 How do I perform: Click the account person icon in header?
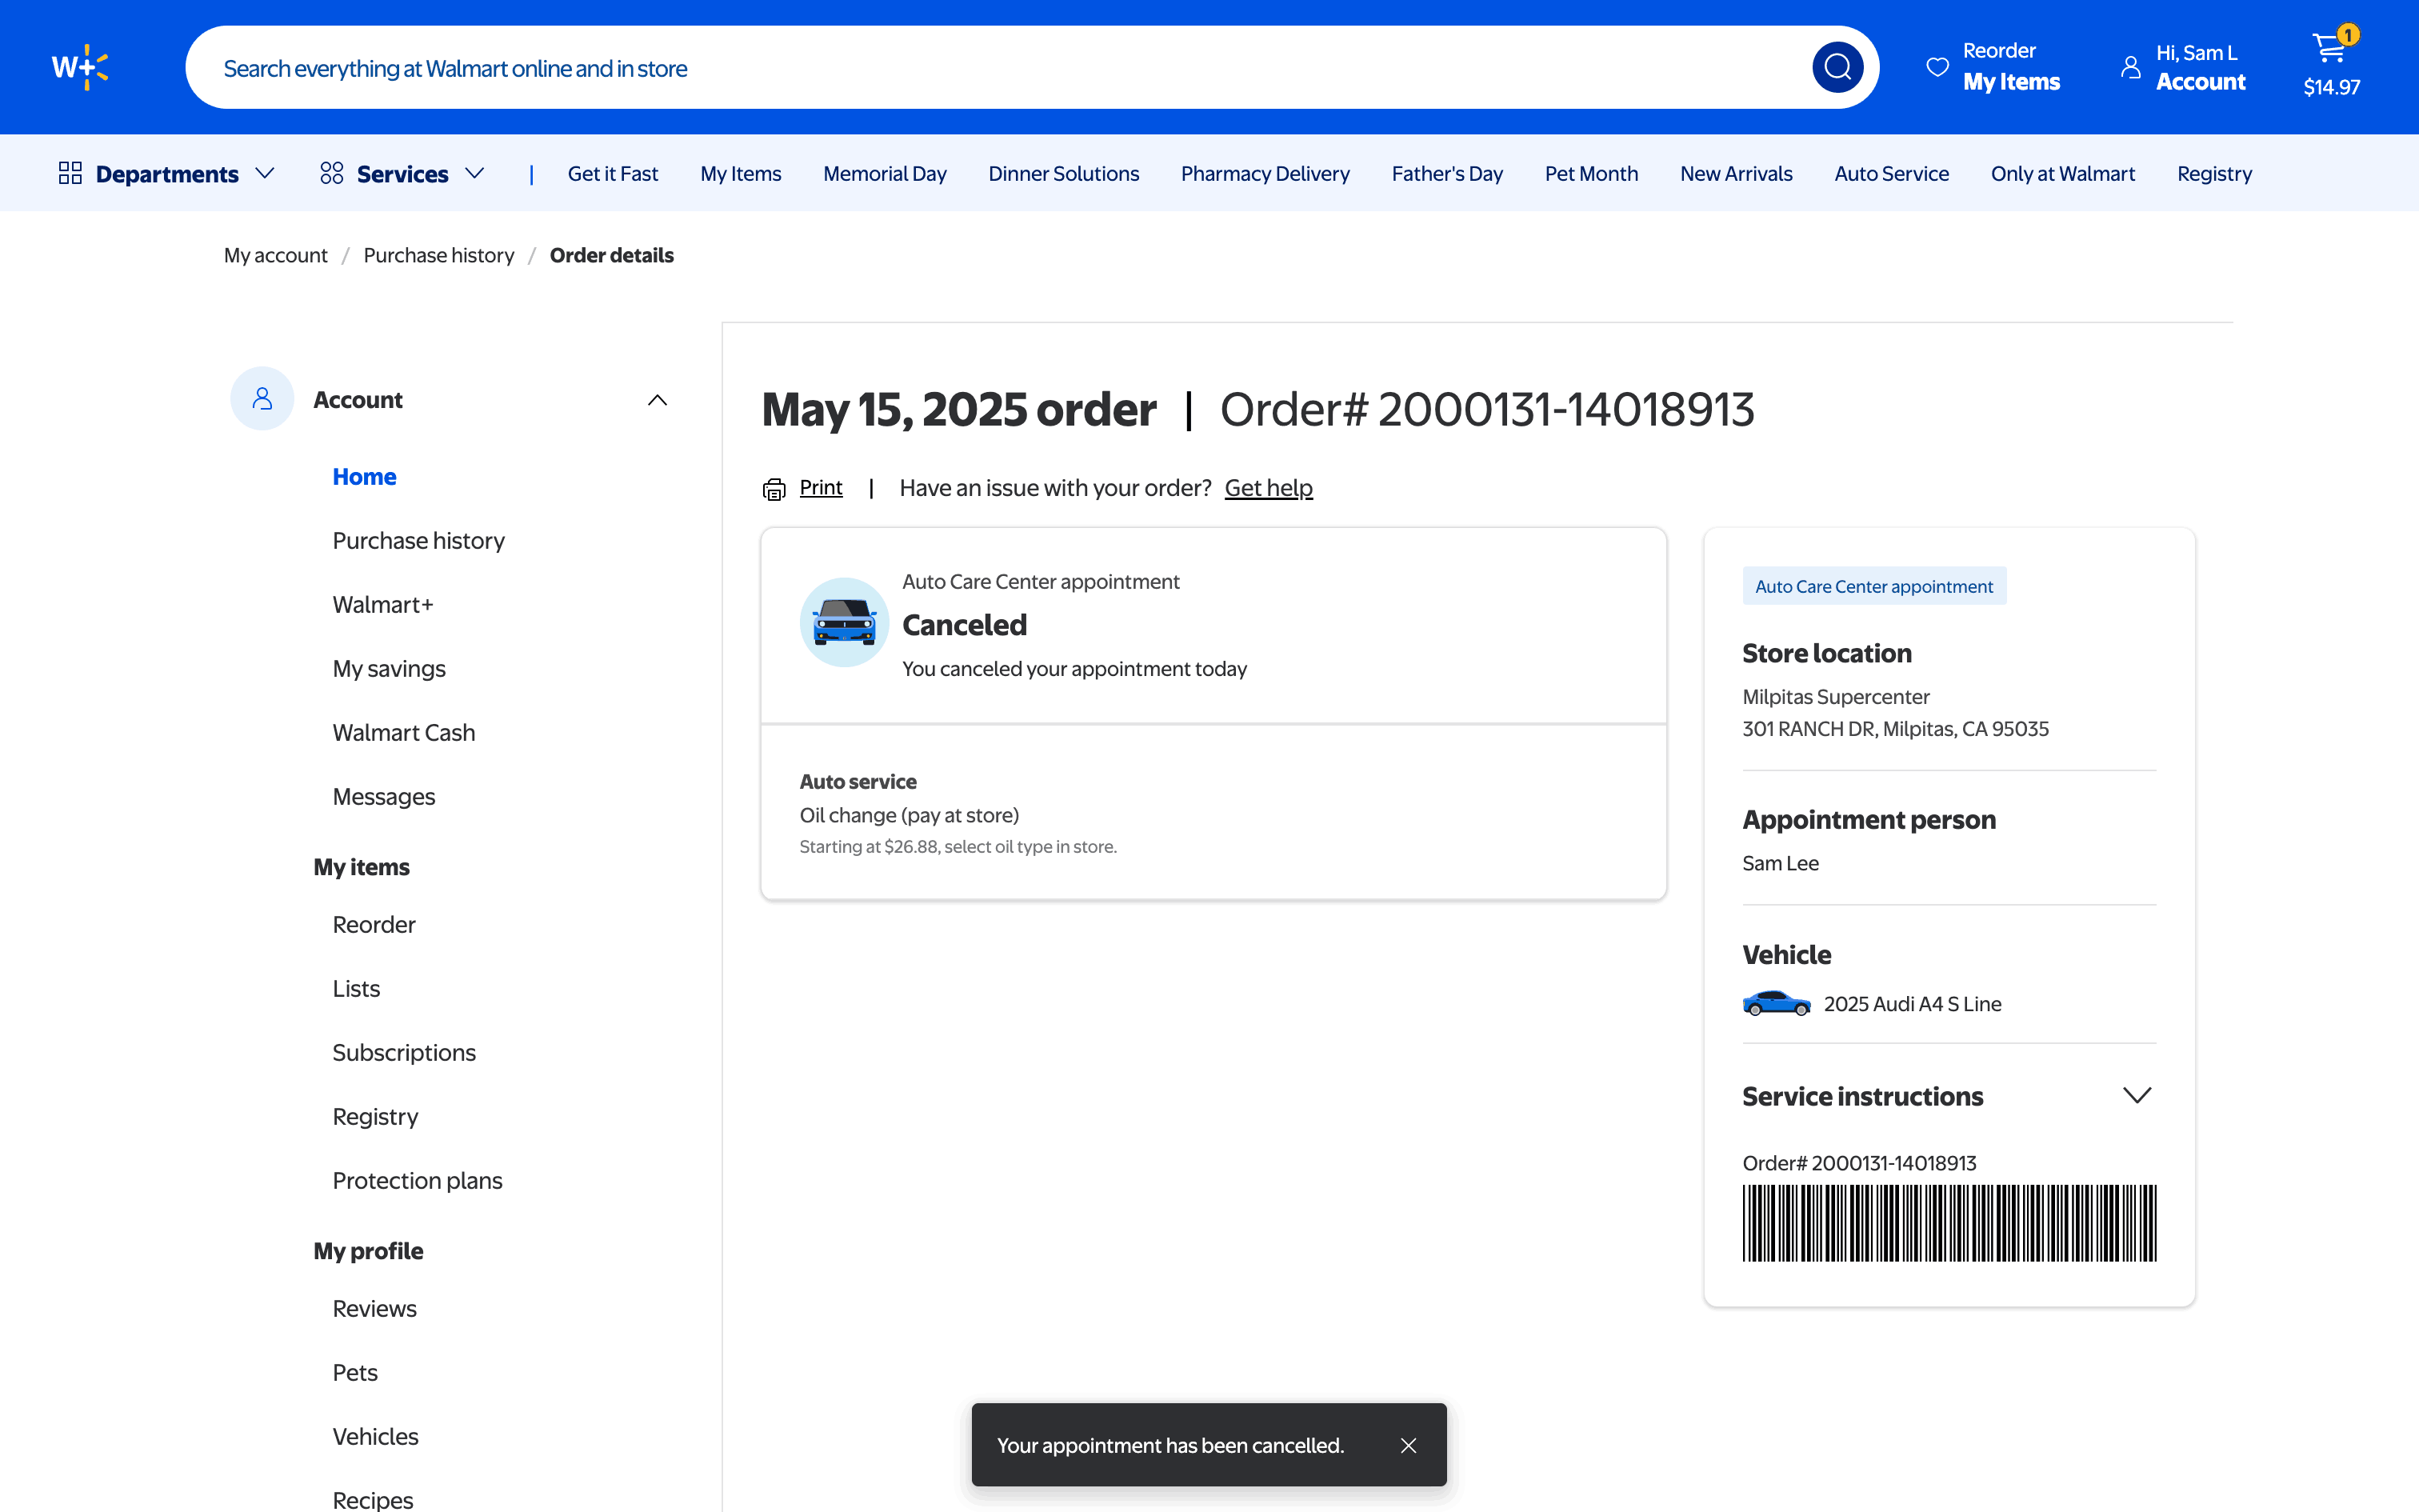tap(2130, 67)
